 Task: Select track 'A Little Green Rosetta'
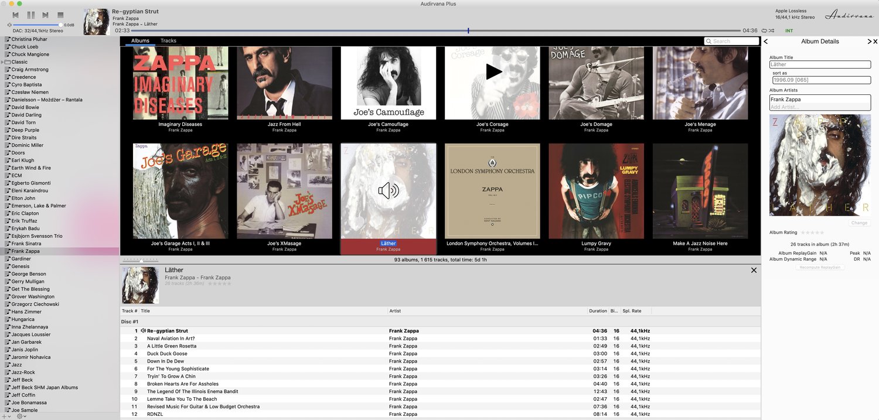pyautogui.click(x=441, y=346)
